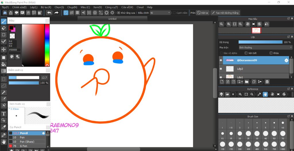Enable Khóa layer lock checkbox
This screenshot has width=294, height=151.
(271, 53)
